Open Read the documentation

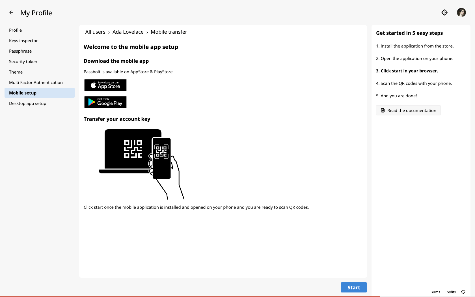[x=408, y=110]
